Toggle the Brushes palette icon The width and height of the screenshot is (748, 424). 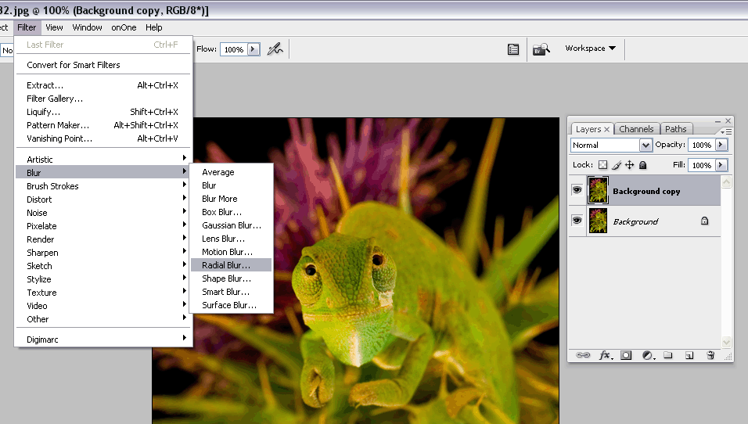pos(513,49)
